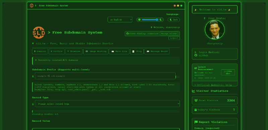The image size is (268, 130).
Task: Click the username shaoyouvip under avatar
Action: click(215, 44)
